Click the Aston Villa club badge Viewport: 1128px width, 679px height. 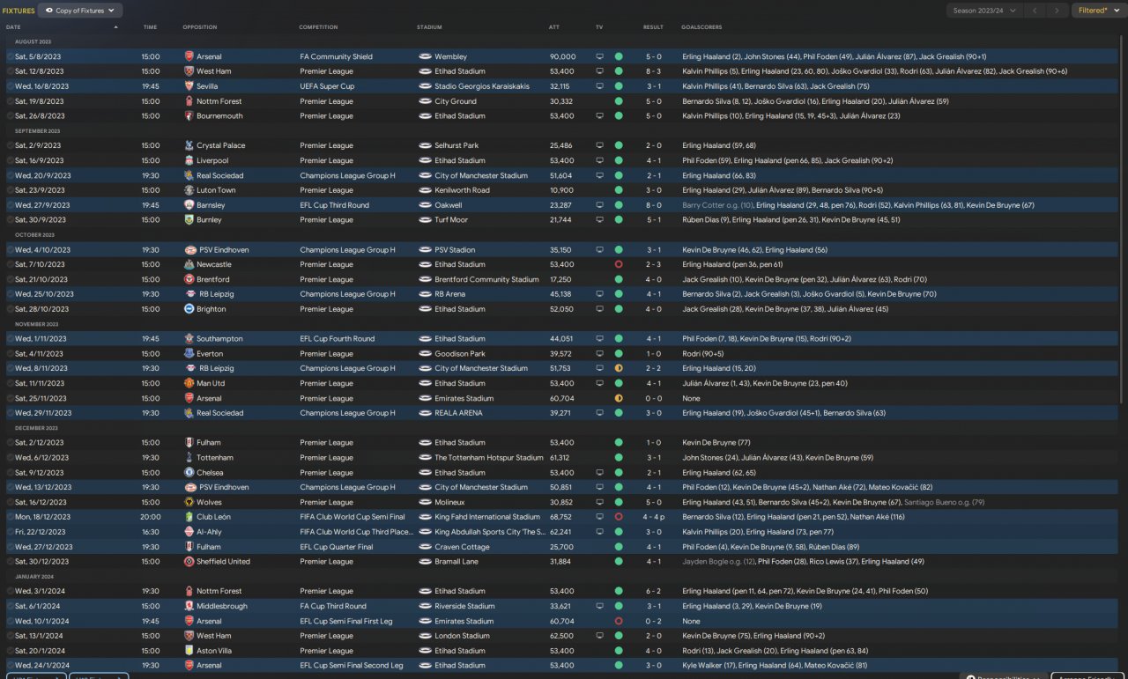(x=189, y=650)
